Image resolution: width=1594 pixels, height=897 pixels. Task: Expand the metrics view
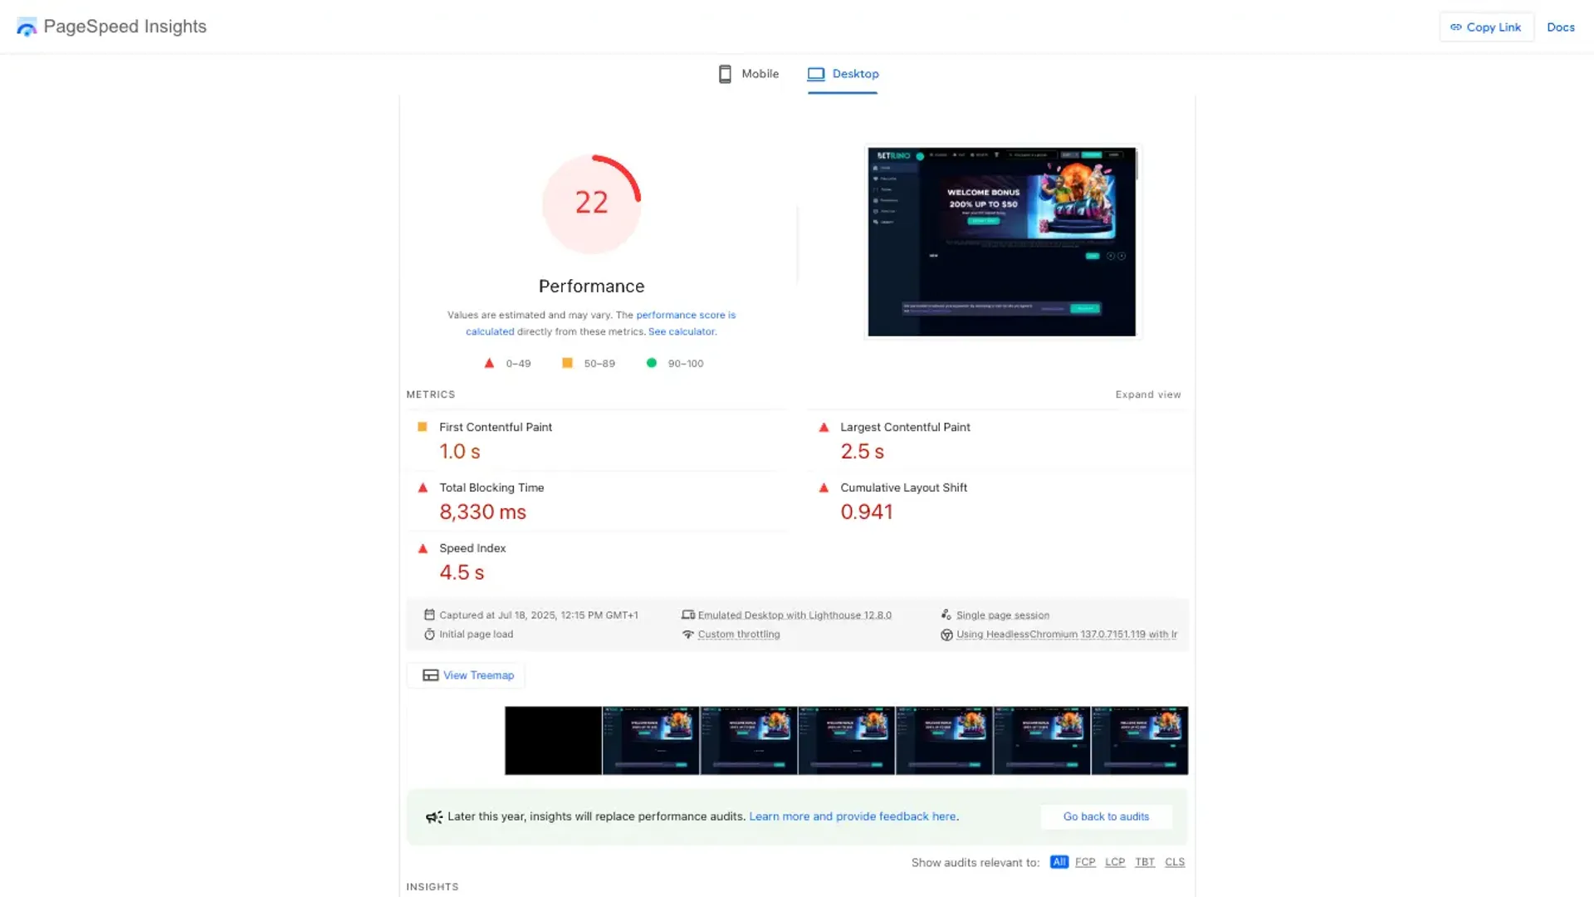pos(1147,395)
